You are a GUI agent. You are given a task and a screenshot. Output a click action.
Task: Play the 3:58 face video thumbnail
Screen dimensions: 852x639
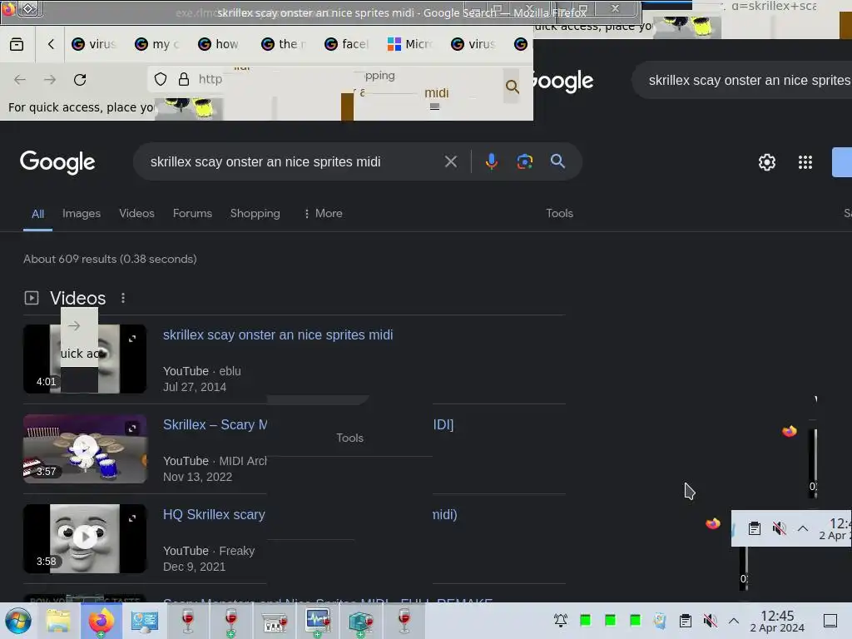(85, 538)
